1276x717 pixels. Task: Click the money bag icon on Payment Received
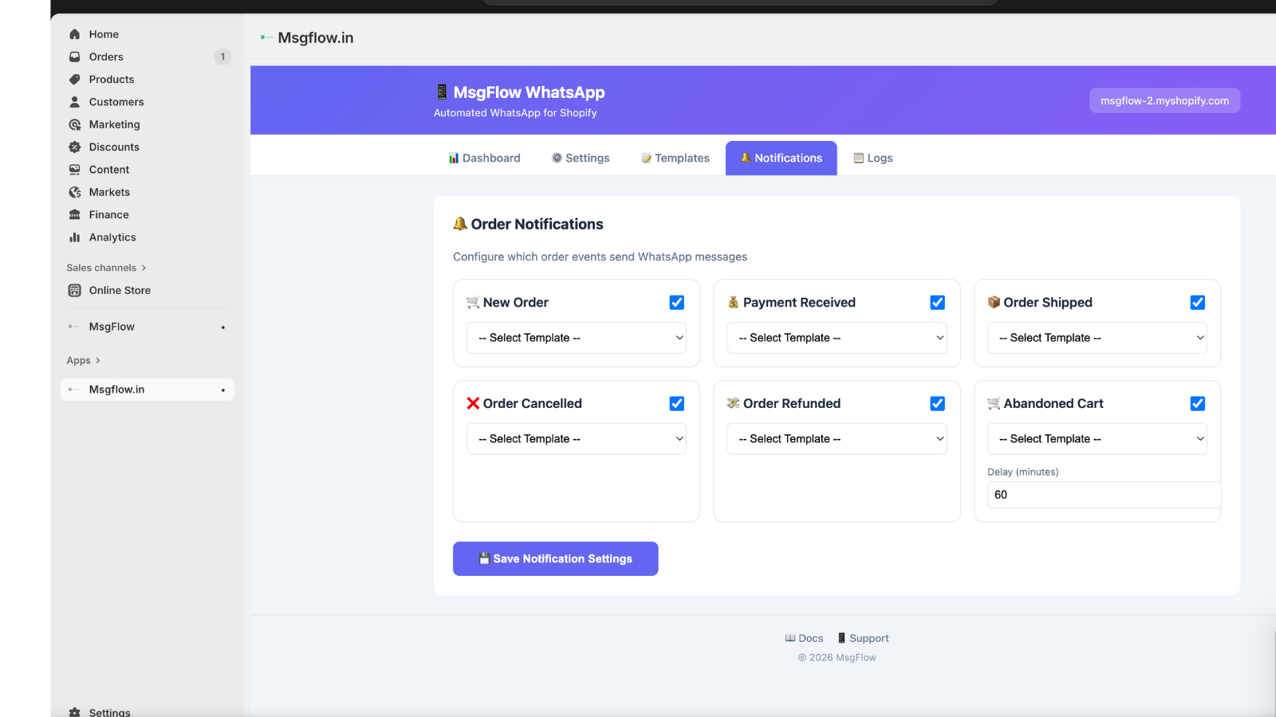coord(734,302)
